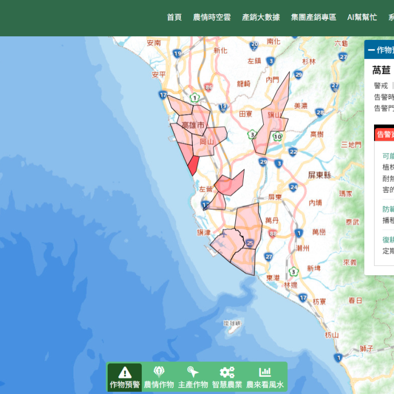Open the 集團產銷專區 menu
Screen dimensions: 394x394
click(x=314, y=17)
